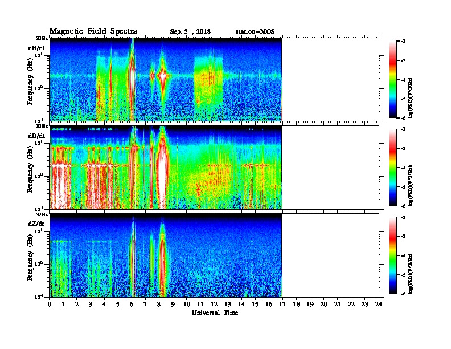Click the "-2" value on the dZ/dt color bar
This screenshot has width=451, height=349.
[403, 217]
